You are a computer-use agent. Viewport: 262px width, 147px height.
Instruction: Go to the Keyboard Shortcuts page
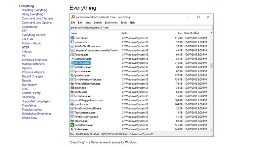pos(34,60)
